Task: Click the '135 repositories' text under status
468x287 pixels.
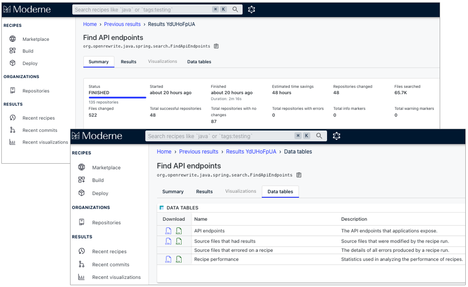Action: (103, 102)
